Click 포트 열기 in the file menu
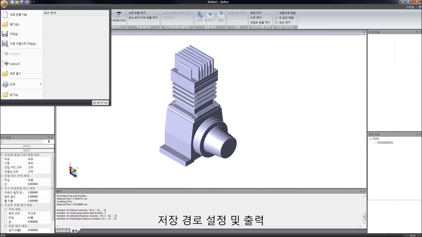The image size is (422, 237). [22, 73]
